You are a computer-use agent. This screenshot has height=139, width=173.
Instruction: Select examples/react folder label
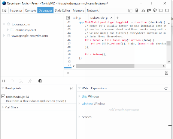[x=26, y=30]
